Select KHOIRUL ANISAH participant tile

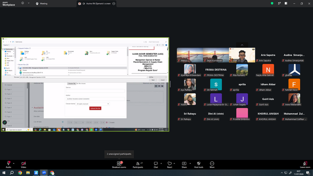click(x=268, y=114)
